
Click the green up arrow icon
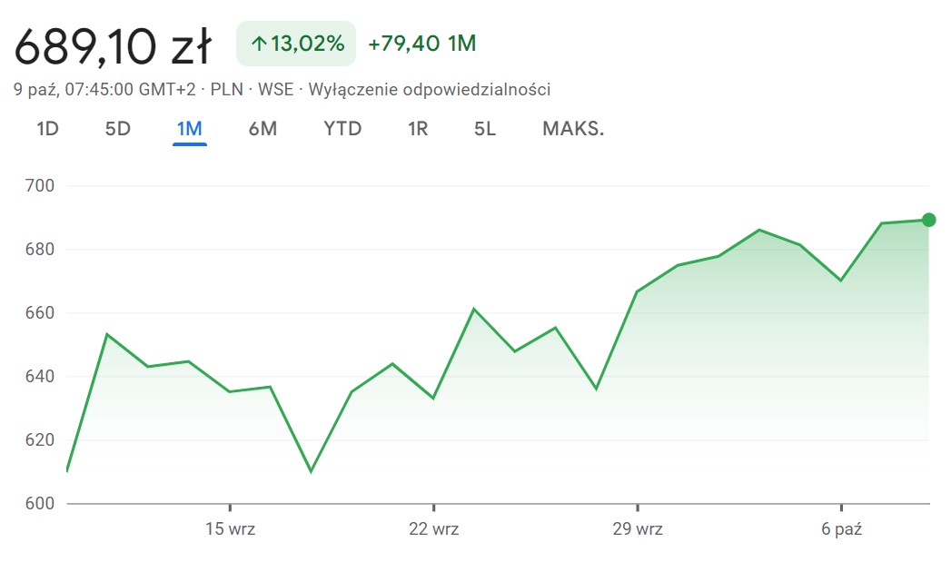[258, 44]
